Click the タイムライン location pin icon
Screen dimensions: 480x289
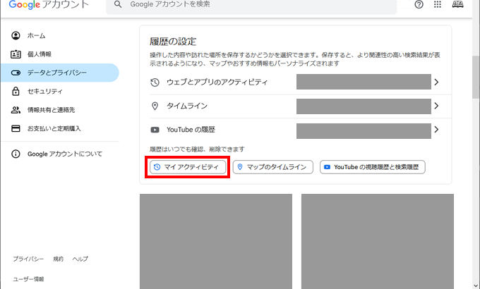(x=155, y=106)
